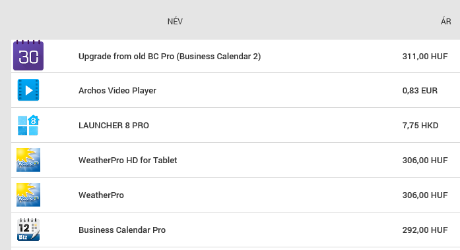
Task: Open the purple Business Calendar 2 icon
Action: [x=28, y=55]
